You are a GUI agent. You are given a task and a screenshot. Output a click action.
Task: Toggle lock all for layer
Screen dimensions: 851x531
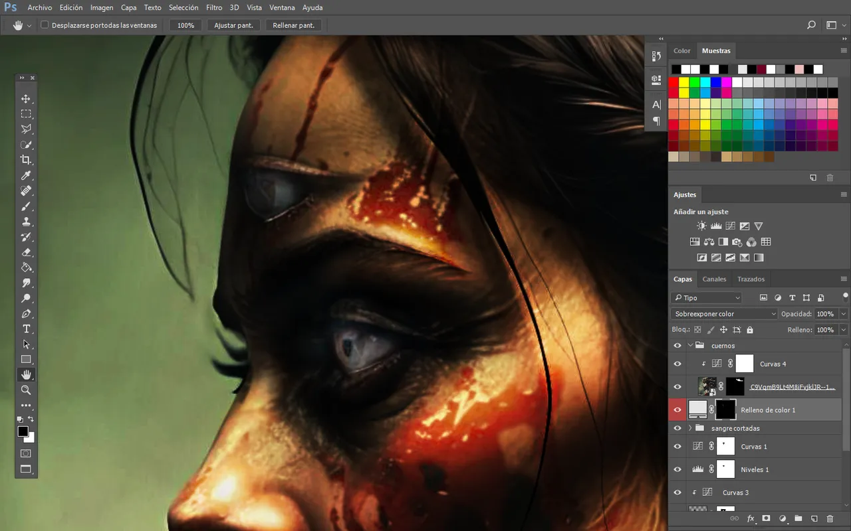point(750,330)
